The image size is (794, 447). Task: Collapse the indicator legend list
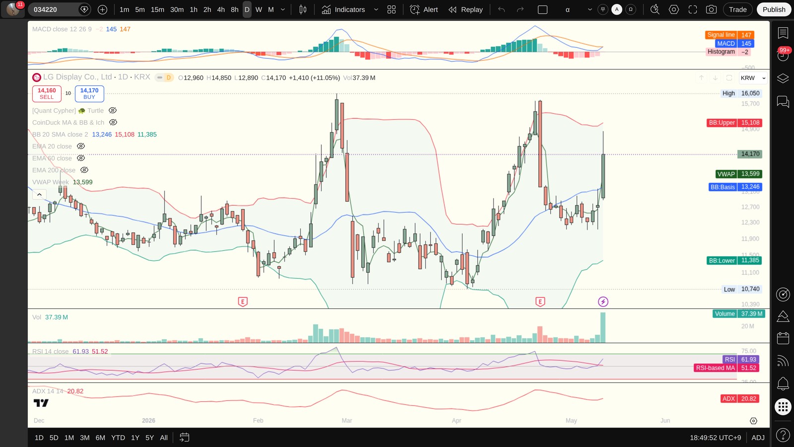coord(39,195)
